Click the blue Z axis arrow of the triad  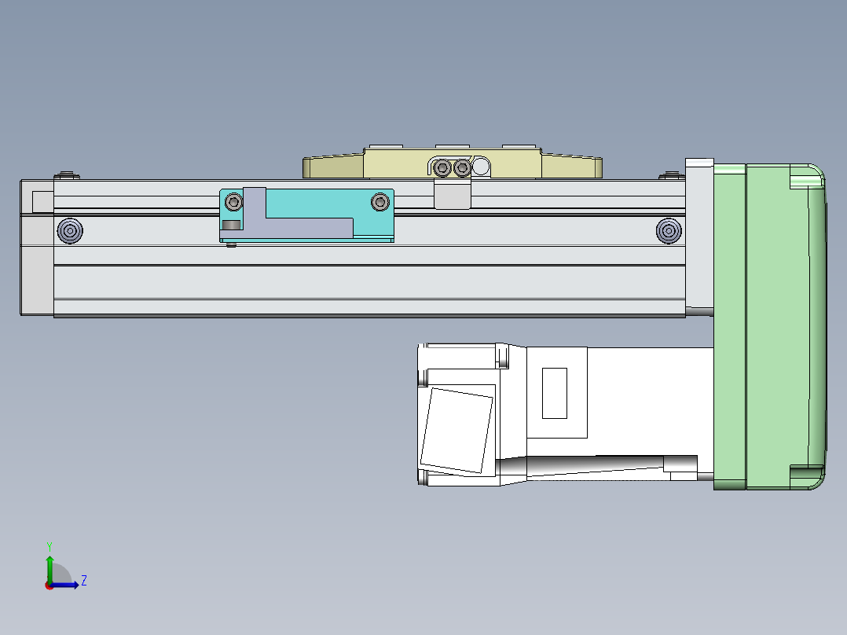click(x=64, y=585)
